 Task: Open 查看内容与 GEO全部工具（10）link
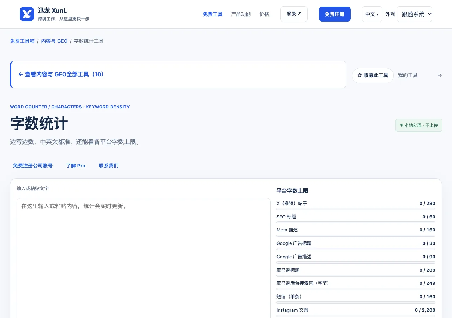[61, 75]
